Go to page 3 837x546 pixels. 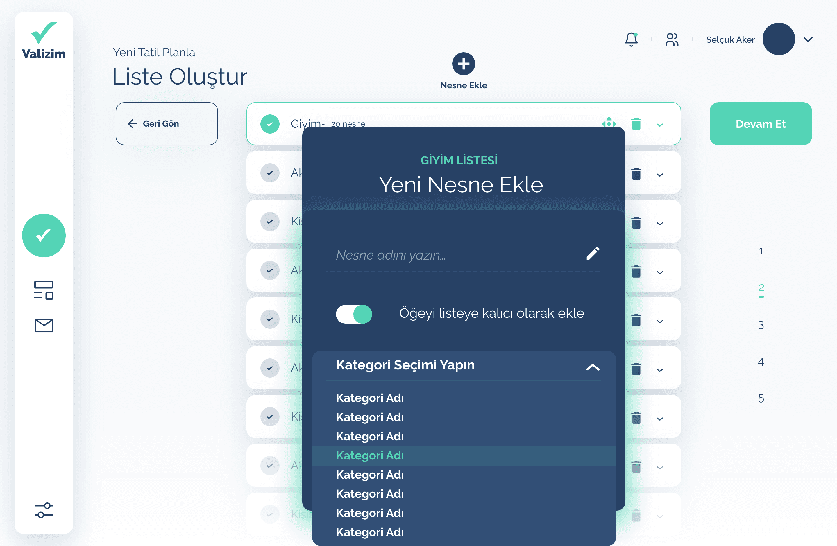tap(761, 325)
